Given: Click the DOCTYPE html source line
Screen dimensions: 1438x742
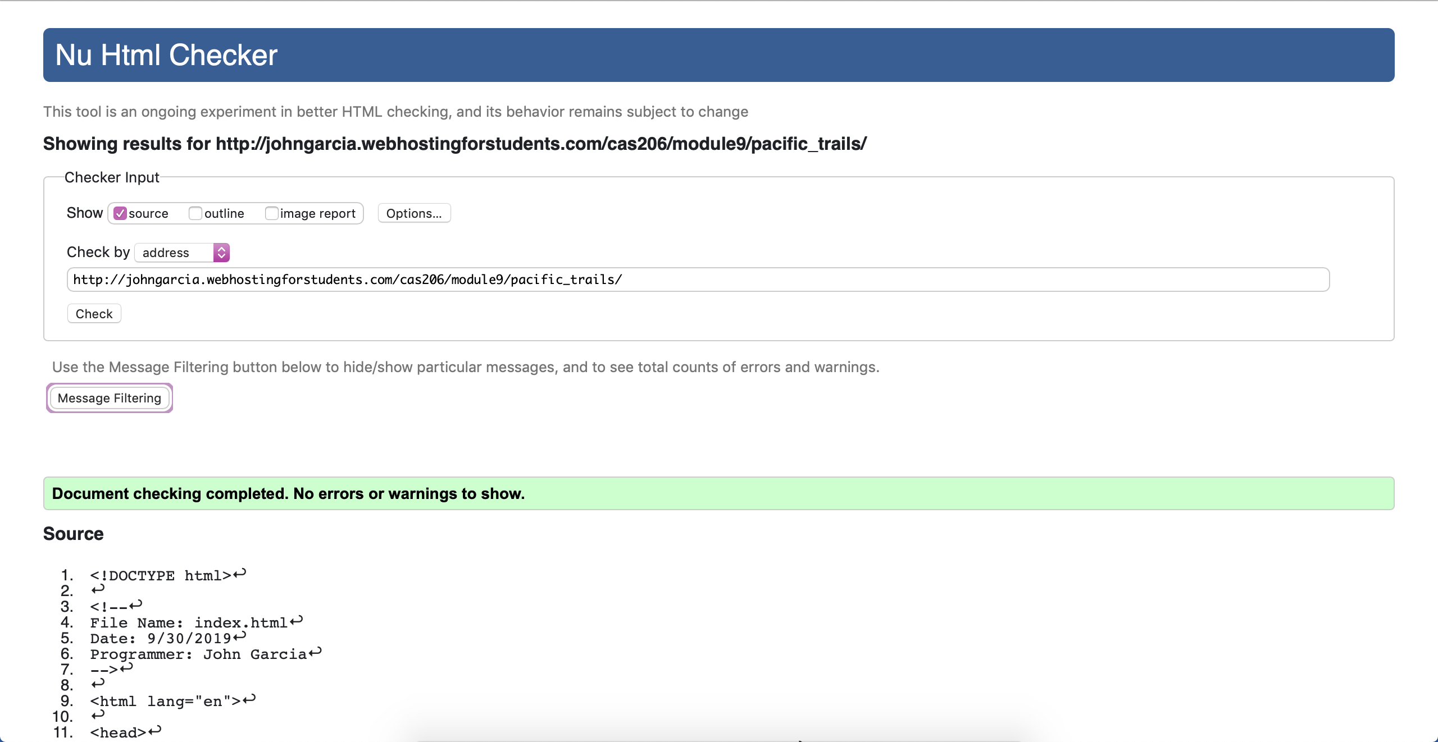Looking at the screenshot, I should 161,576.
